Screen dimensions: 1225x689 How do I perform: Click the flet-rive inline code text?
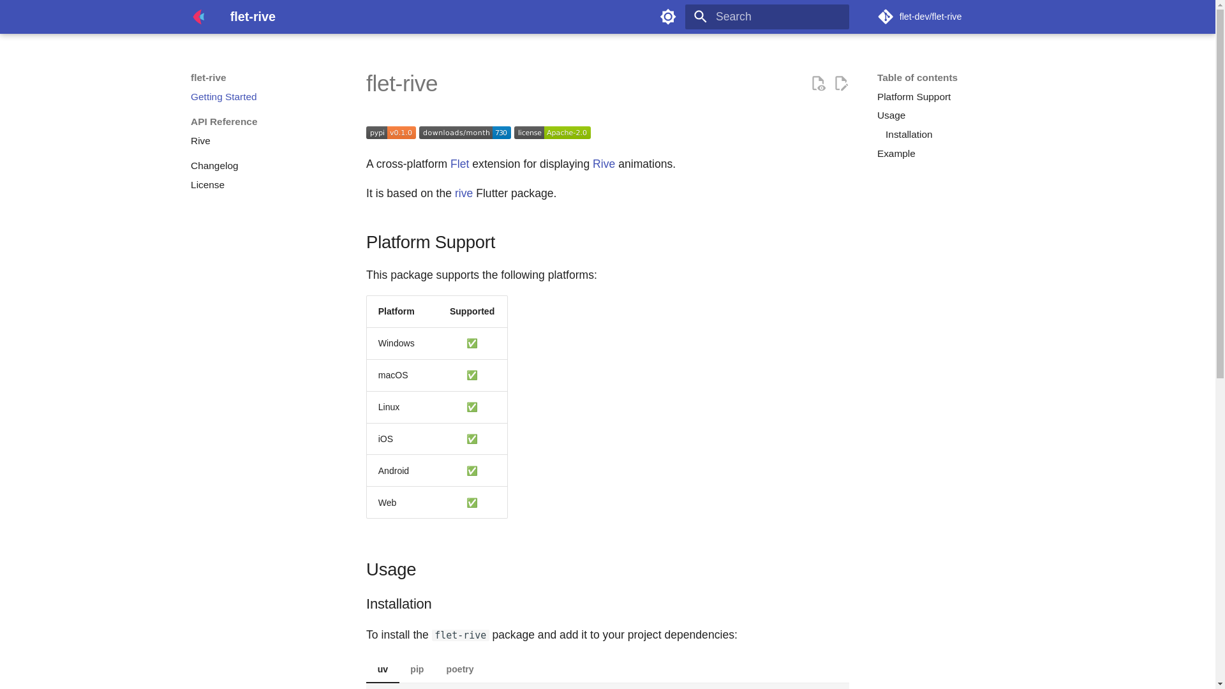[x=461, y=635]
